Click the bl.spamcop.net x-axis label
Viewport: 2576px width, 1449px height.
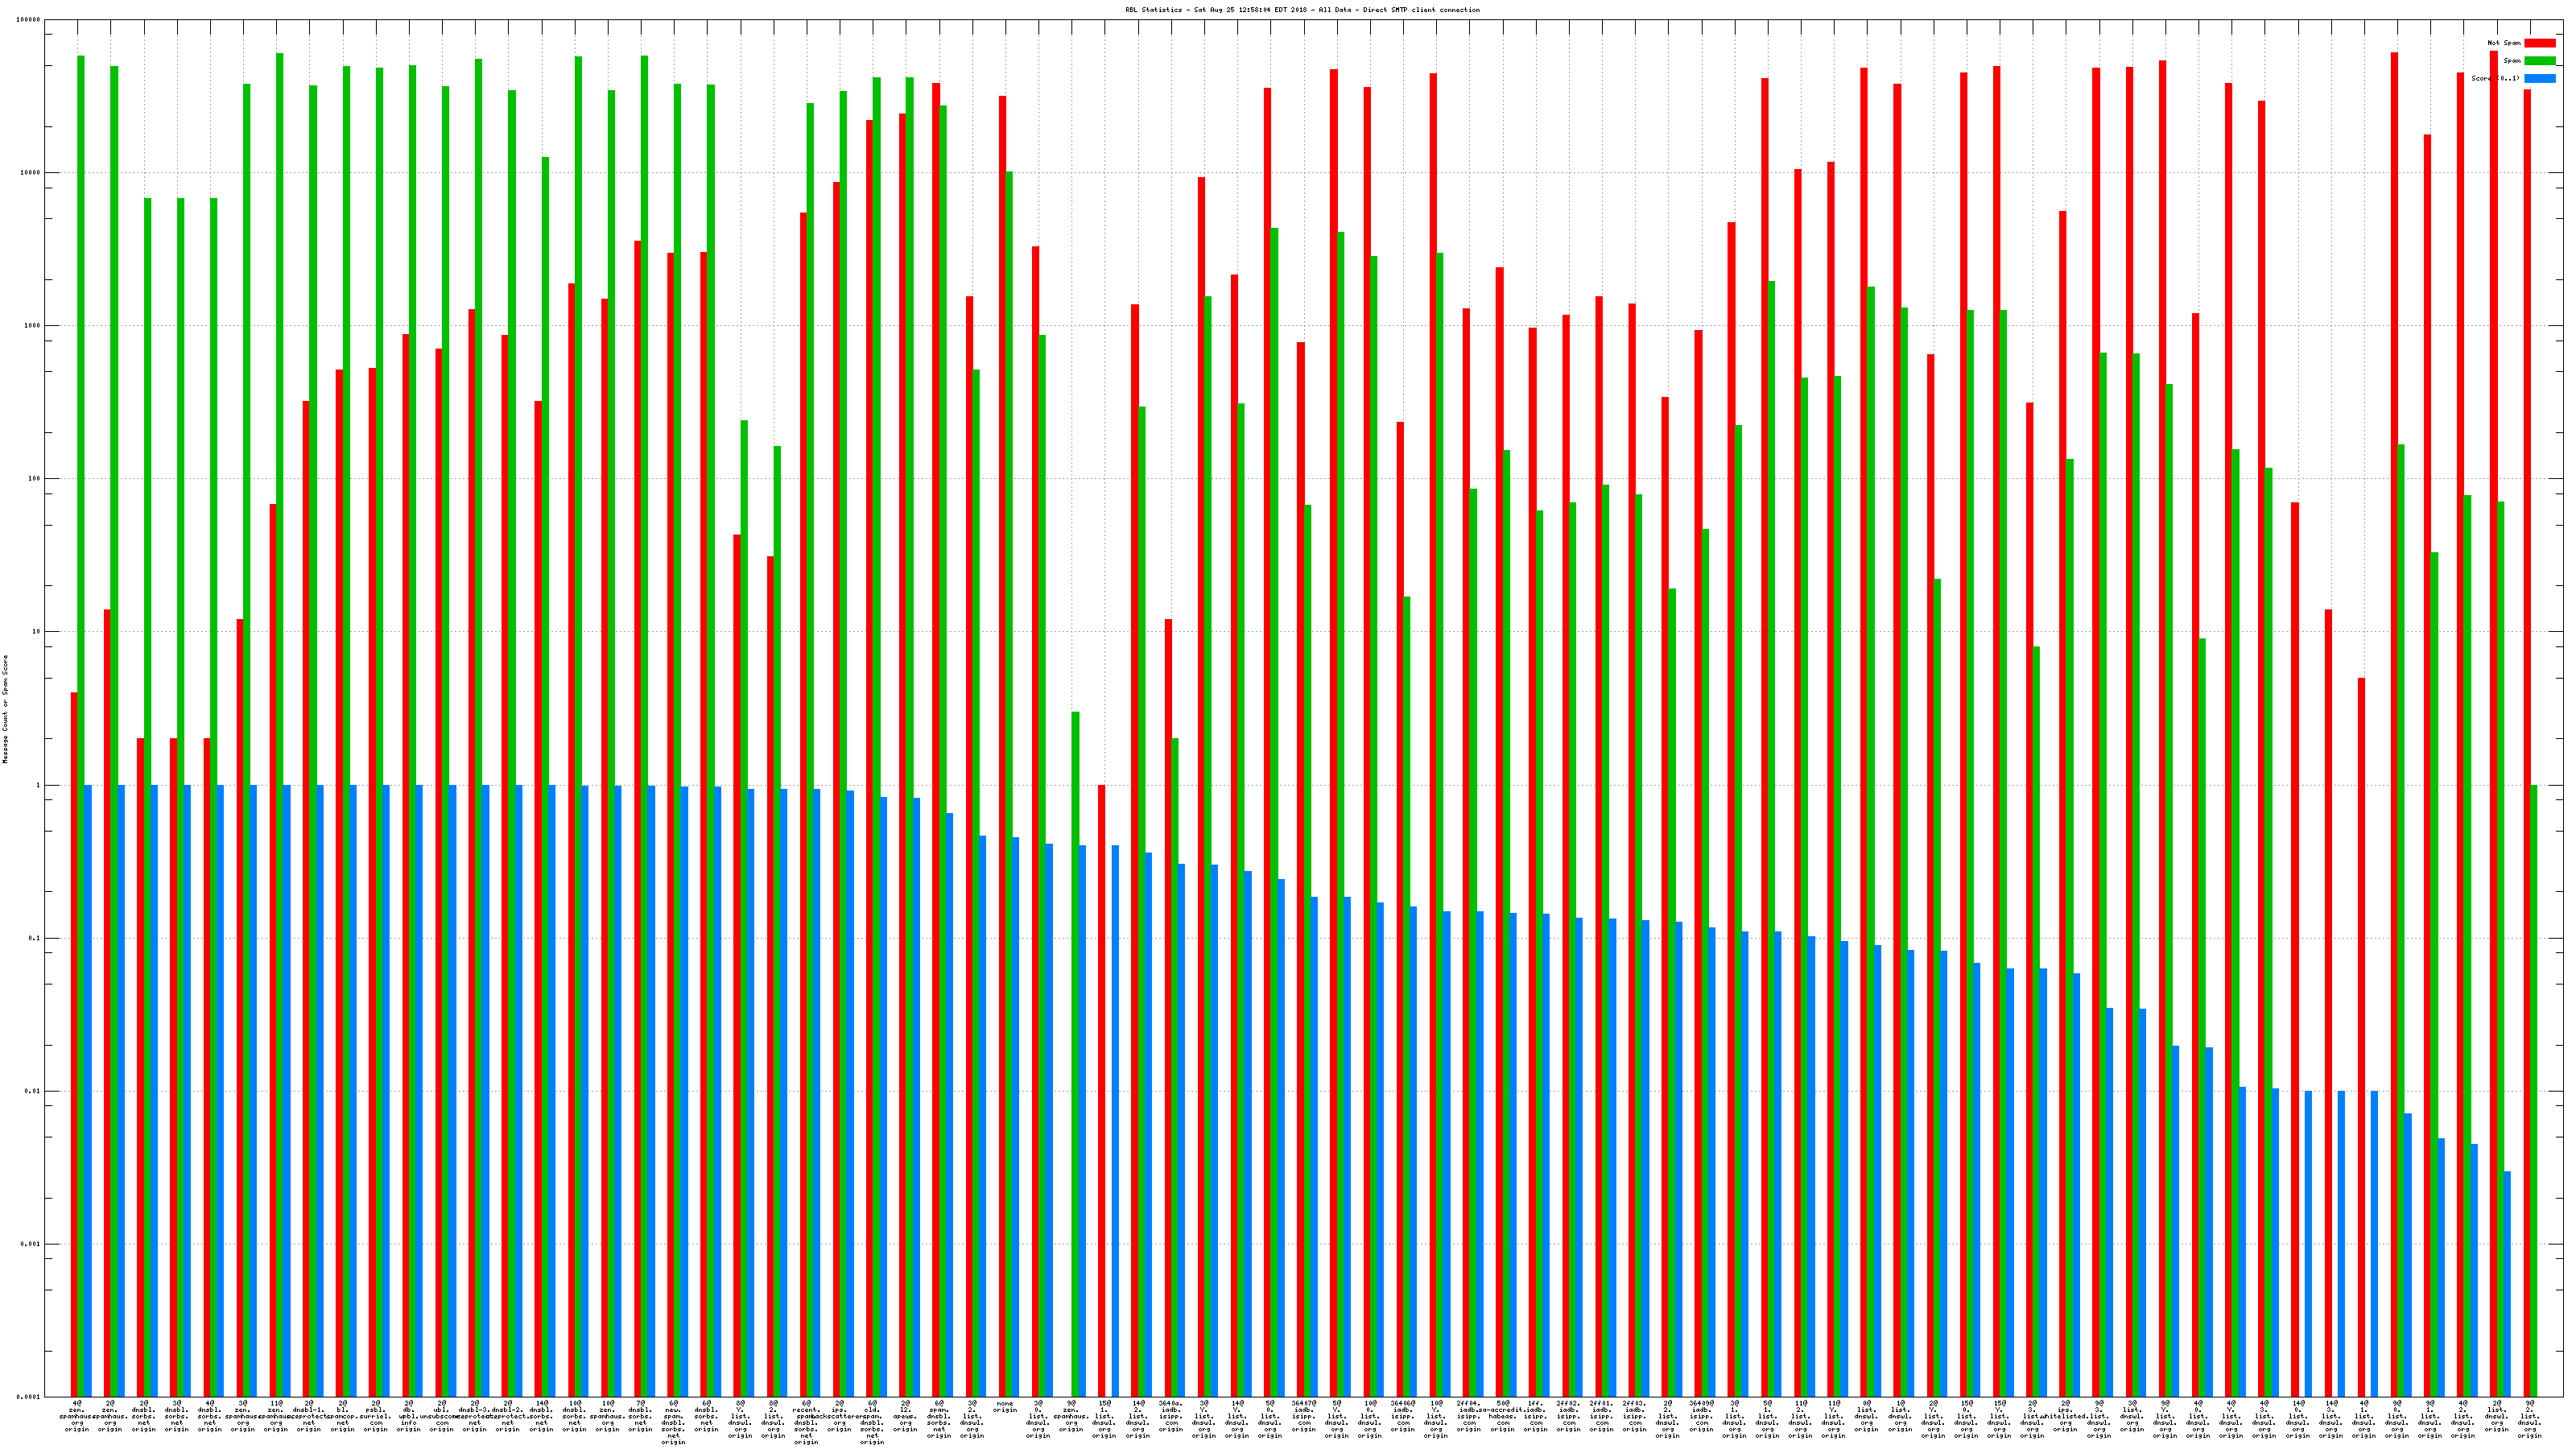tap(342, 1416)
